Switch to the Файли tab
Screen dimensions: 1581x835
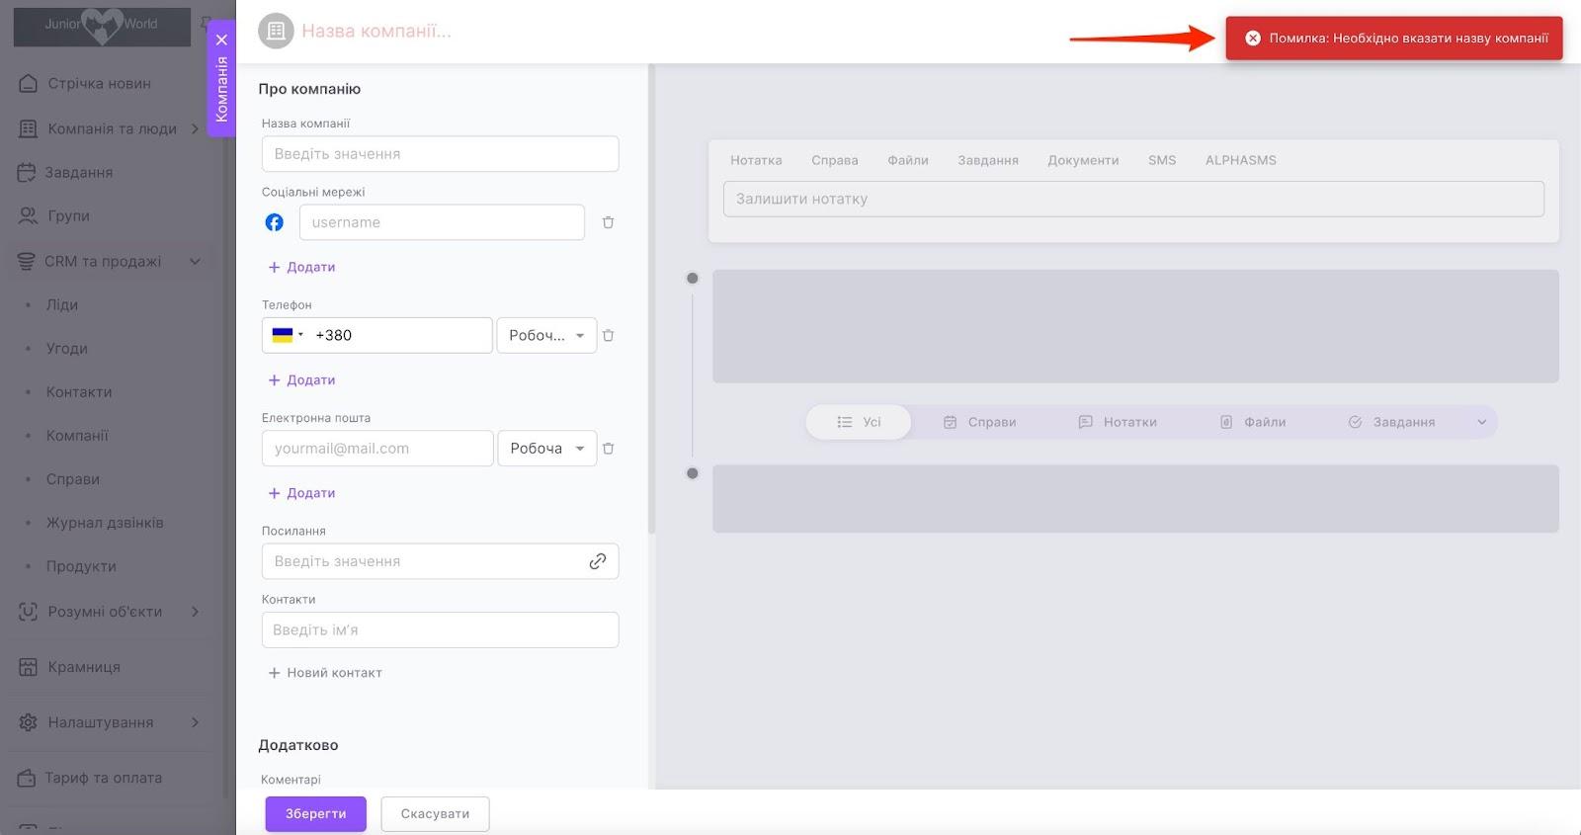coord(908,160)
